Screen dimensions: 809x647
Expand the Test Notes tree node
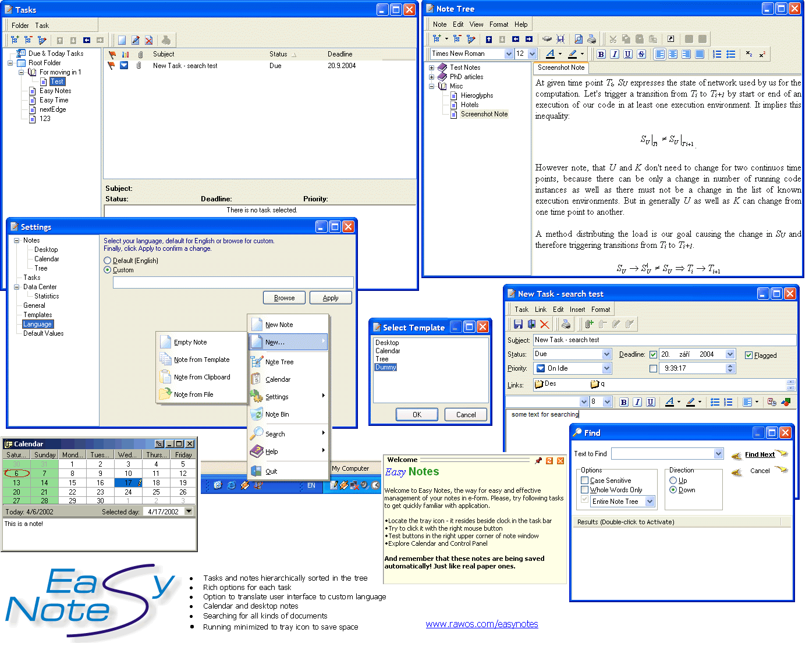point(432,67)
